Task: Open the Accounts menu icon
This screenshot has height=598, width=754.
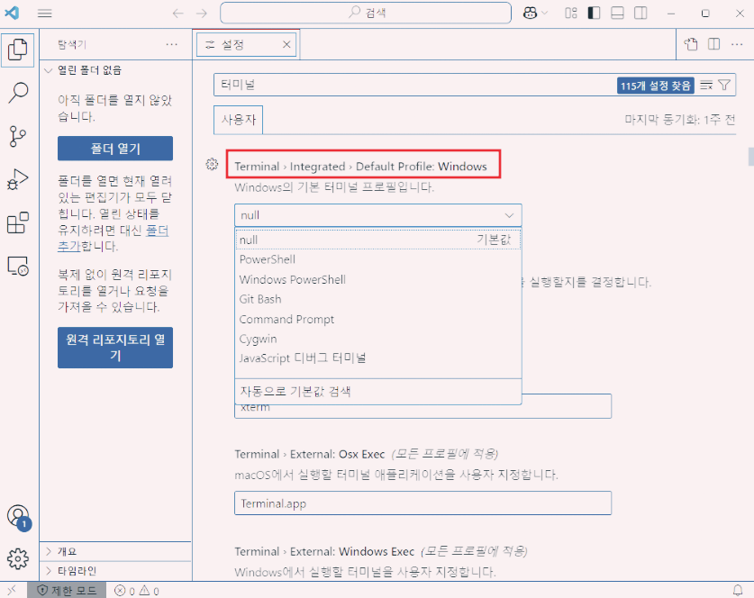Action: point(18,517)
